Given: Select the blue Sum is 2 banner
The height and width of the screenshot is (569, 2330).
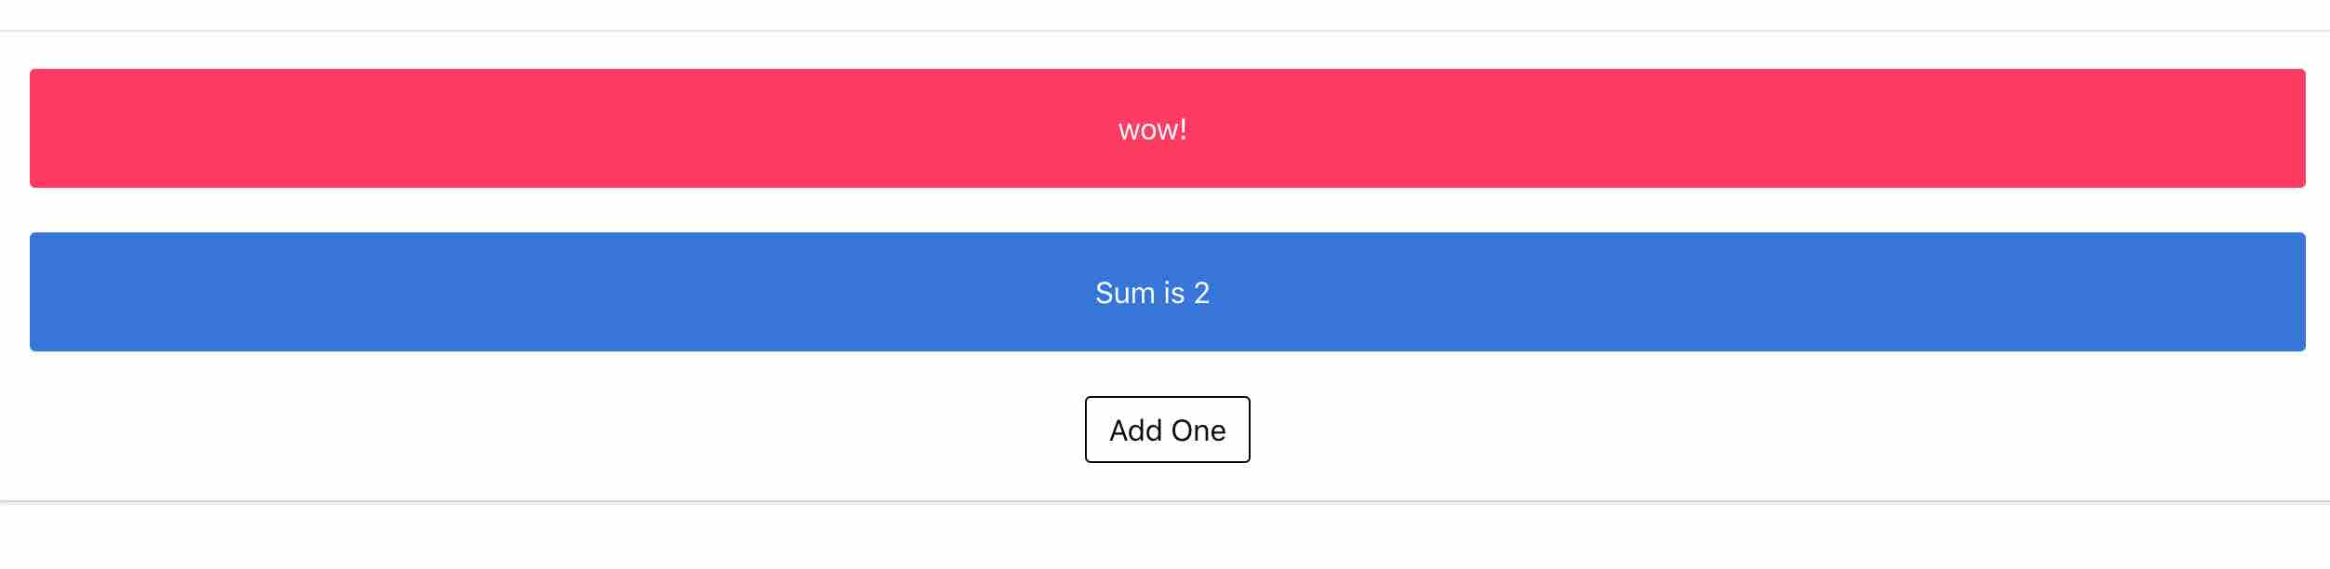Looking at the screenshot, I should [x=1167, y=292].
